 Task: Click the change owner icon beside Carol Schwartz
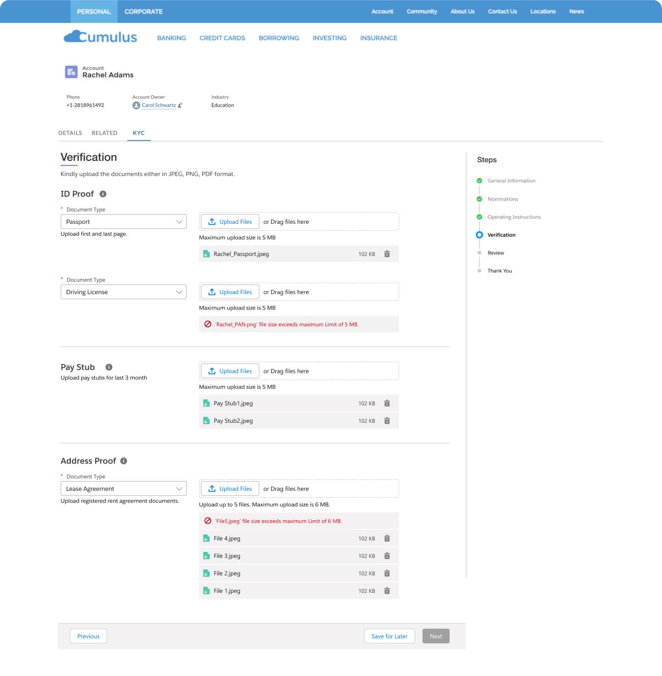tap(180, 105)
